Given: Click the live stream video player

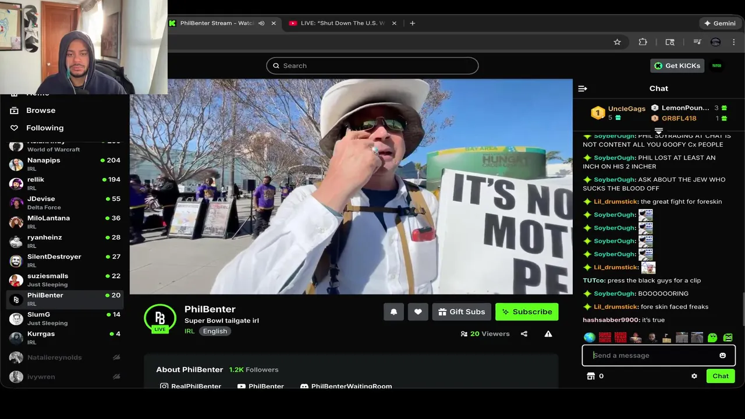Looking at the screenshot, I should (351, 186).
